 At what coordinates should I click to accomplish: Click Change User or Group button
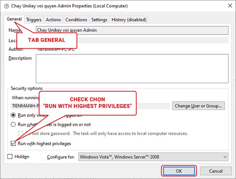tap(198, 106)
